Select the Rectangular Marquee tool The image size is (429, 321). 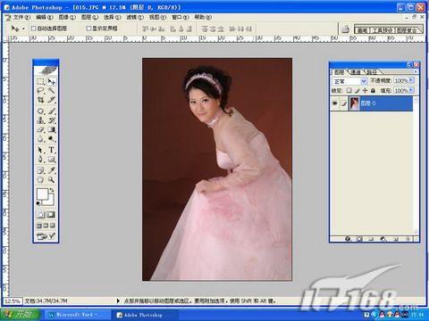pos(41,81)
